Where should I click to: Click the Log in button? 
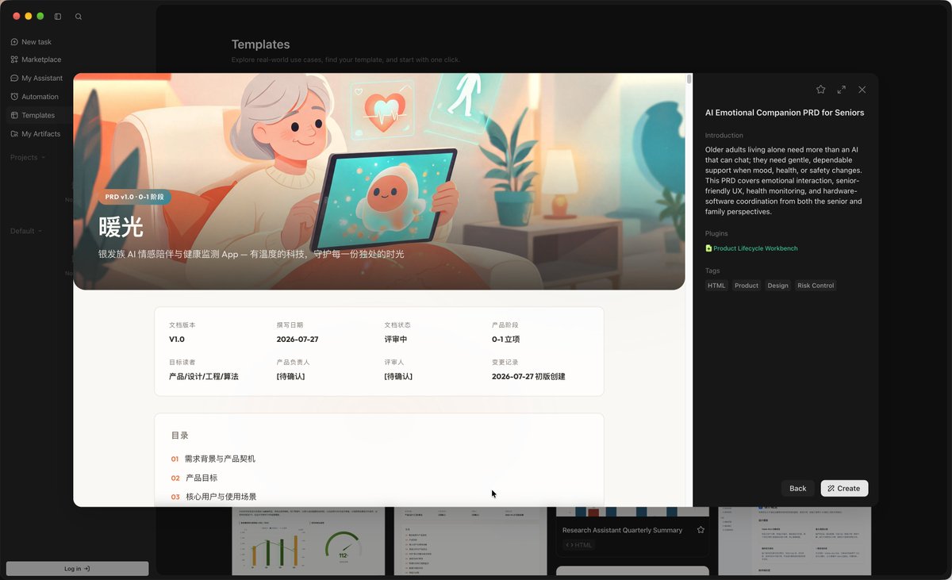tap(77, 568)
